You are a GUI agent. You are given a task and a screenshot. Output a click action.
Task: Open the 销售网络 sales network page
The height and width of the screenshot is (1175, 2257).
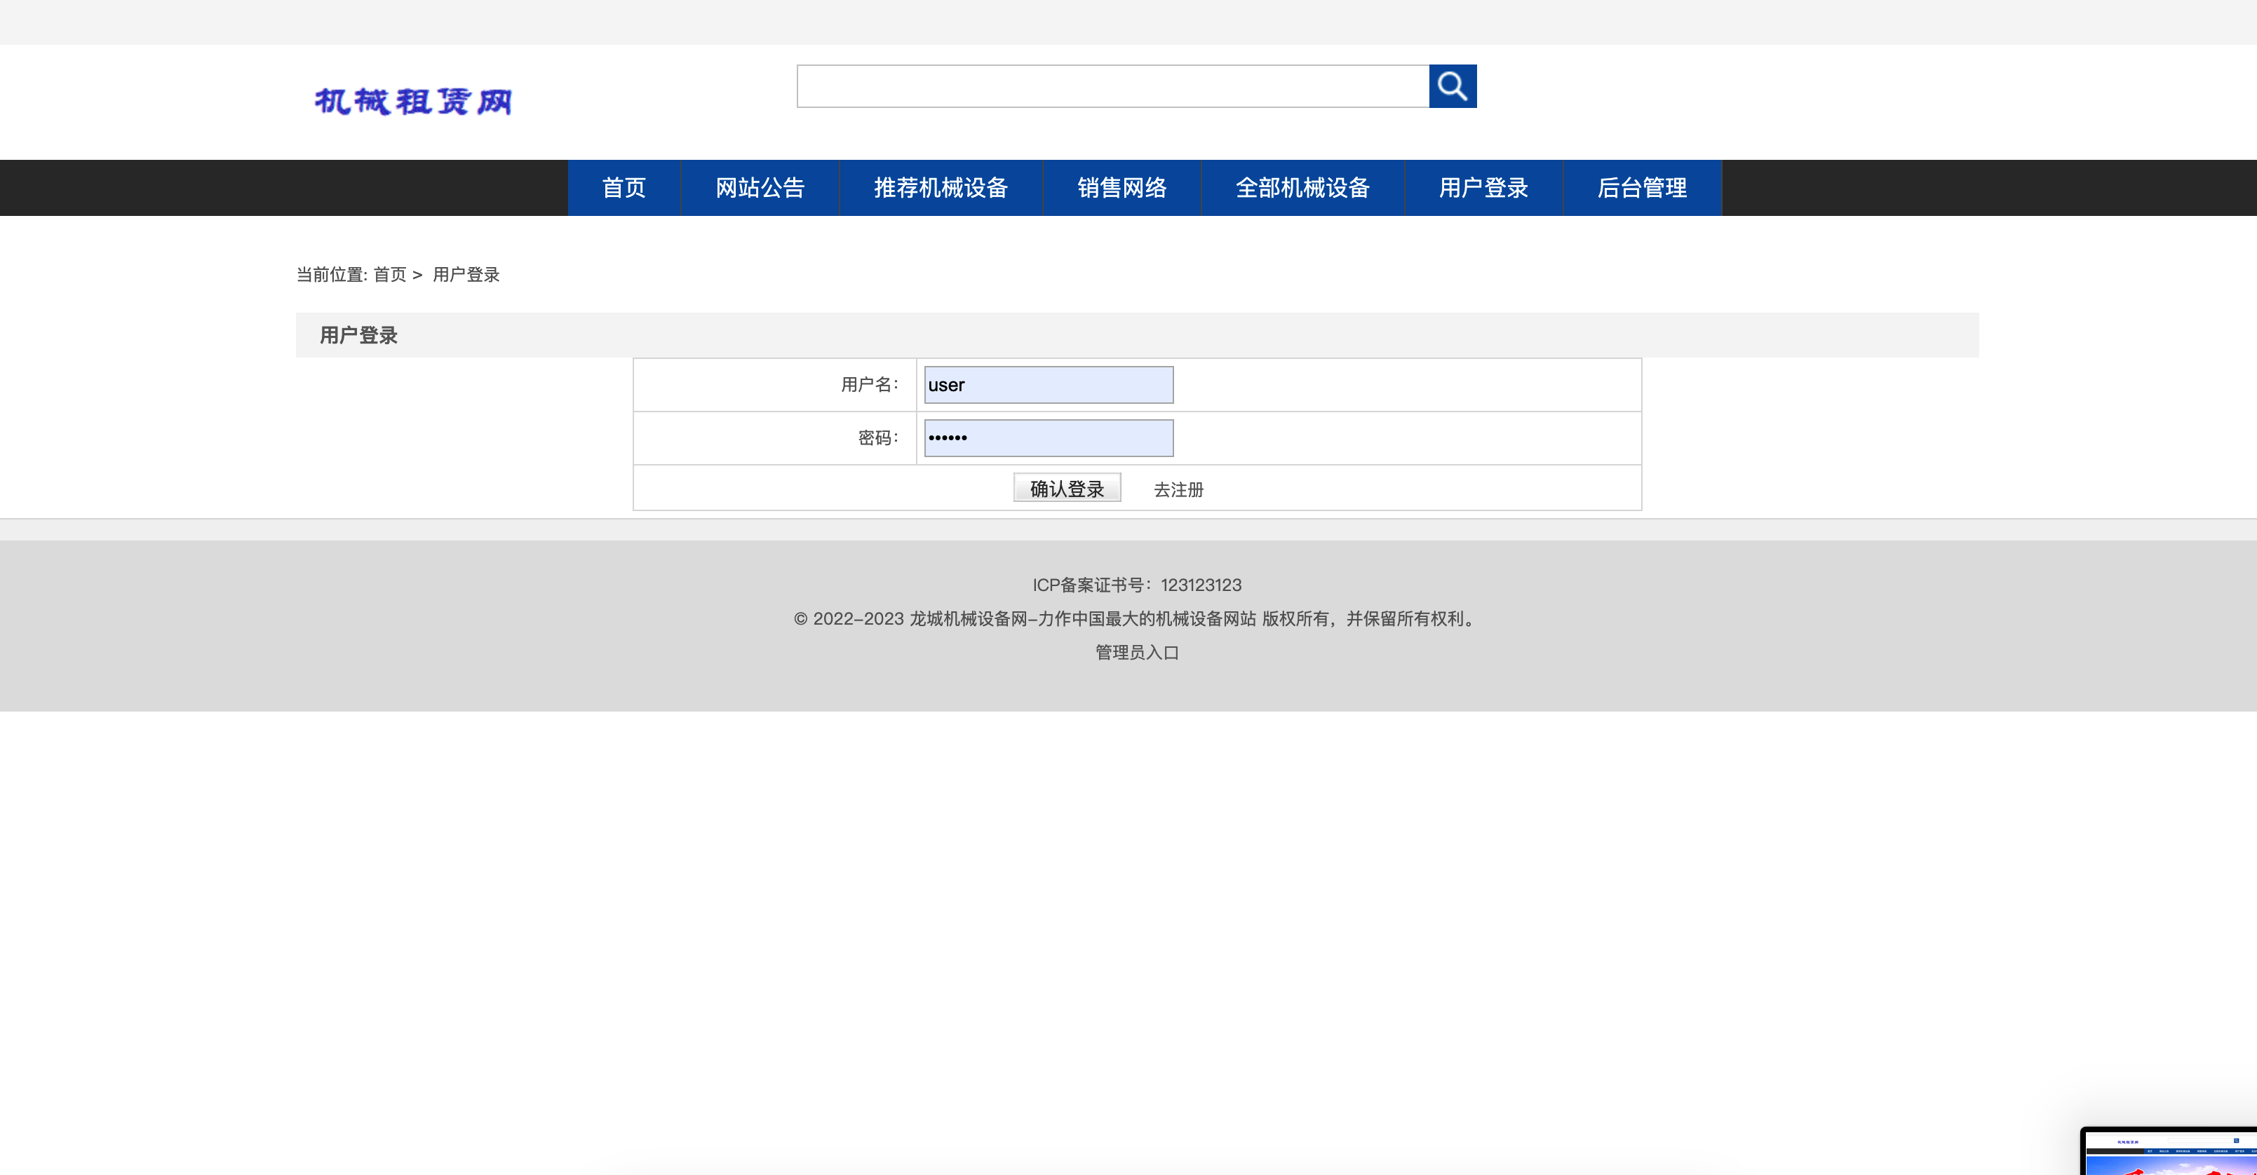point(1121,187)
